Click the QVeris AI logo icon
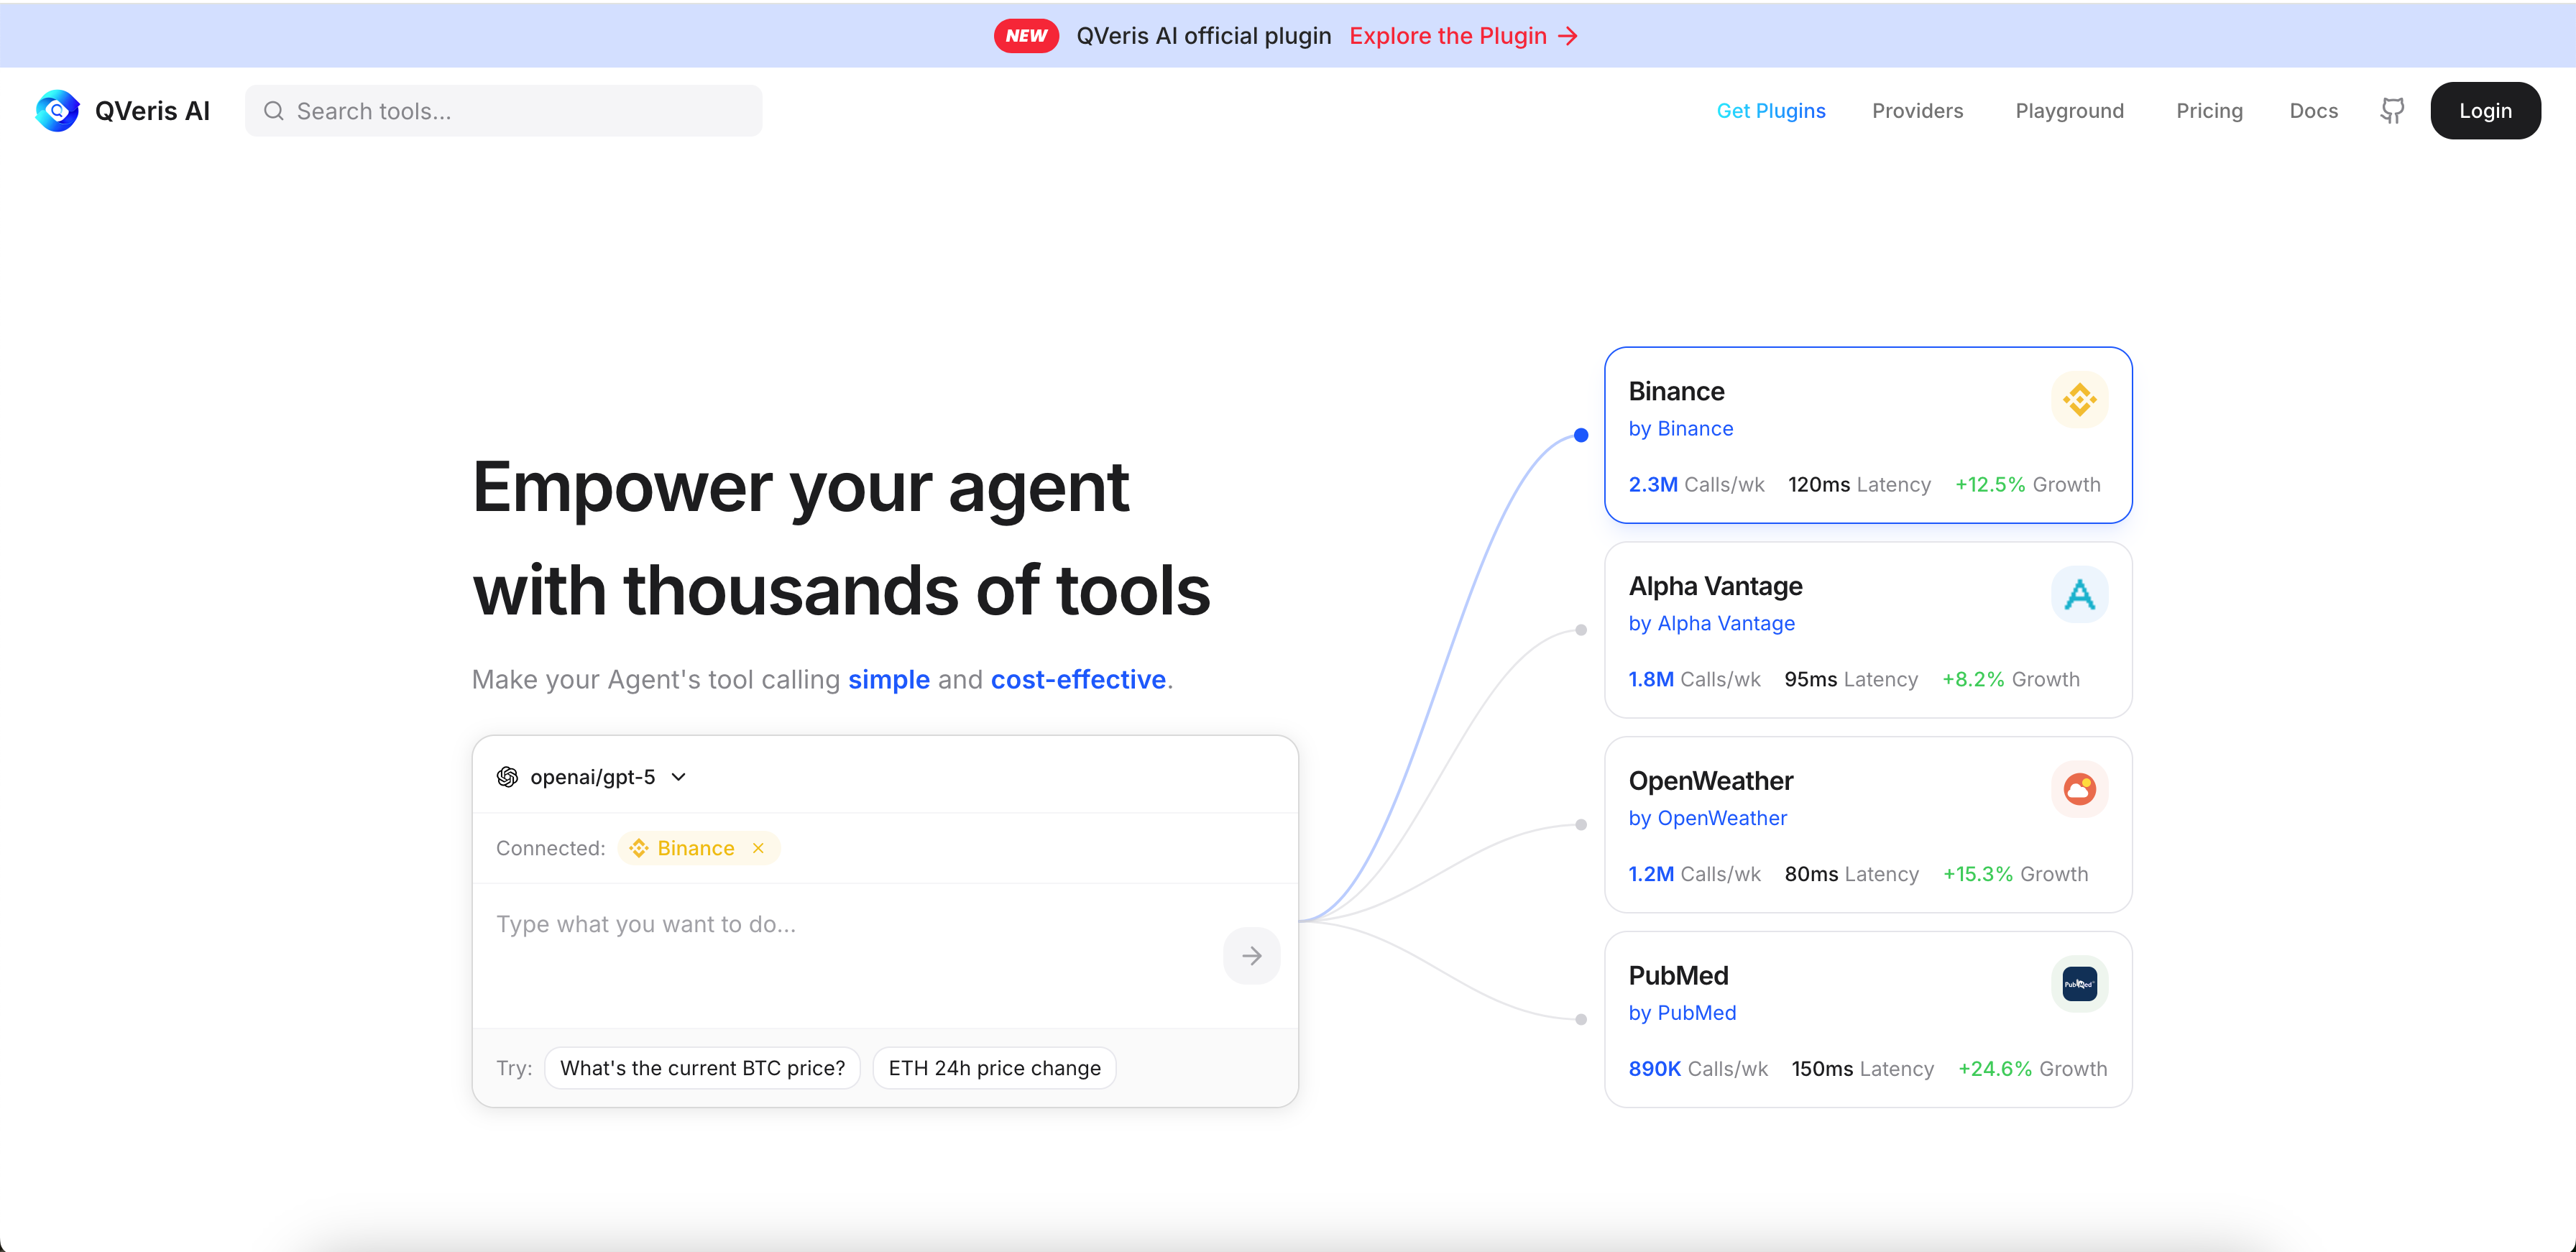The image size is (2576, 1252). click(56, 110)
